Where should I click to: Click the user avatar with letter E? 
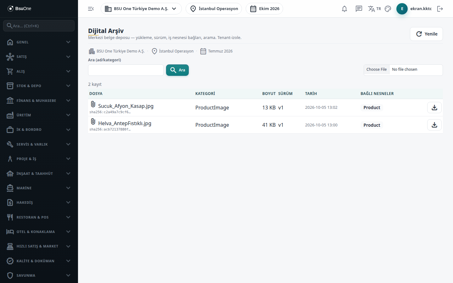click(x=402, y=9)
